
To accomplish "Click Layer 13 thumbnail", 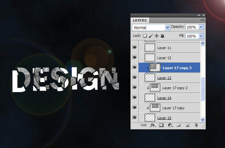I will [150, 78].
